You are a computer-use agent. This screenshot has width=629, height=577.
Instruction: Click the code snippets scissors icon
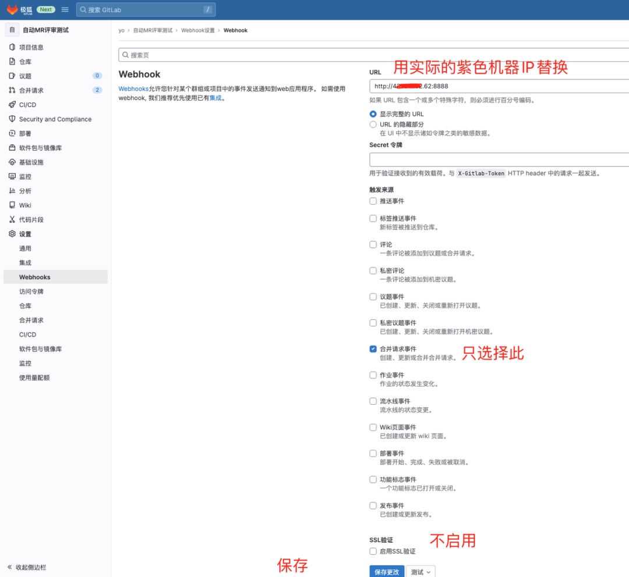click(x=12, y=220)
